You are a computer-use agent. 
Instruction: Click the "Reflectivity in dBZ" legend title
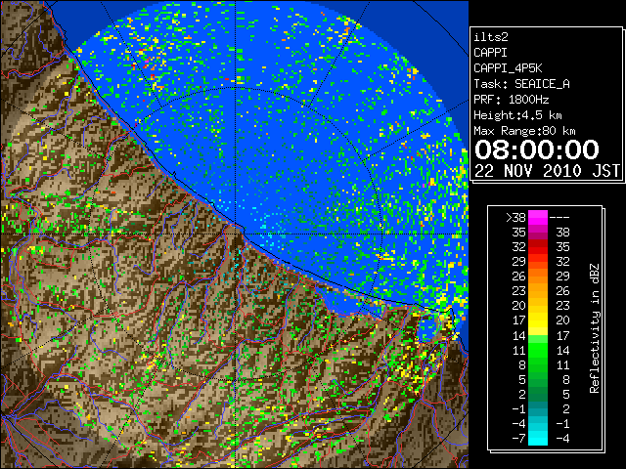pos(594,328)
